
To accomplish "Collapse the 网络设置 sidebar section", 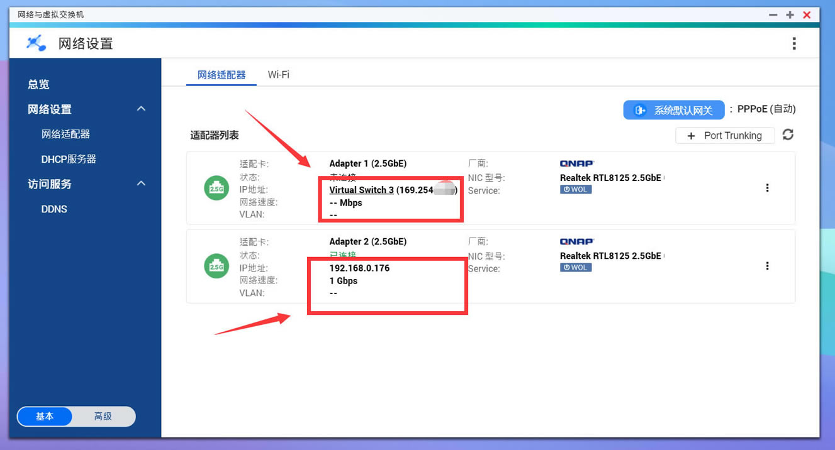I will (x=141, y=109).
